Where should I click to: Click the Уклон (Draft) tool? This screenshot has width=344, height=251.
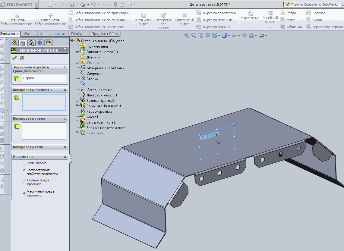(x=288, y=20)
